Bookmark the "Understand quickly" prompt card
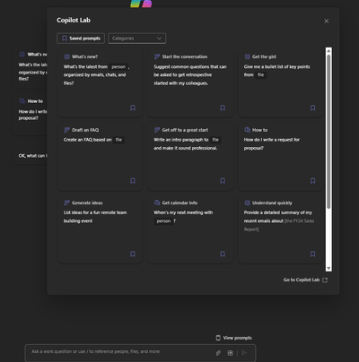The height and width of the screenshot is (362, 359). tap(312, 254)
